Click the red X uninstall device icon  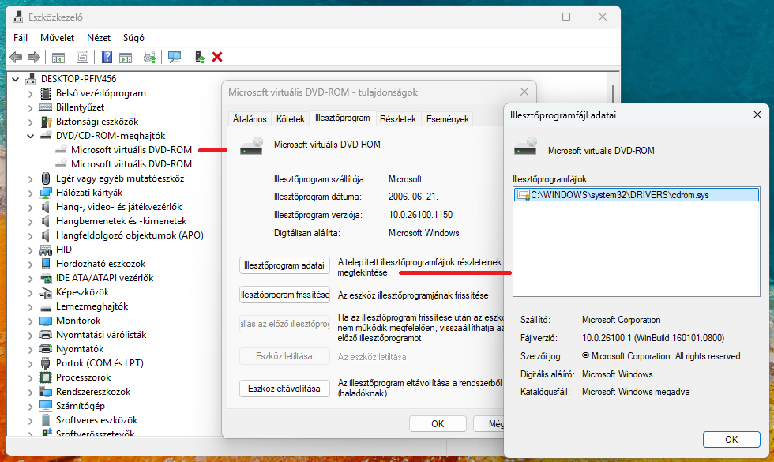[217, 57]
